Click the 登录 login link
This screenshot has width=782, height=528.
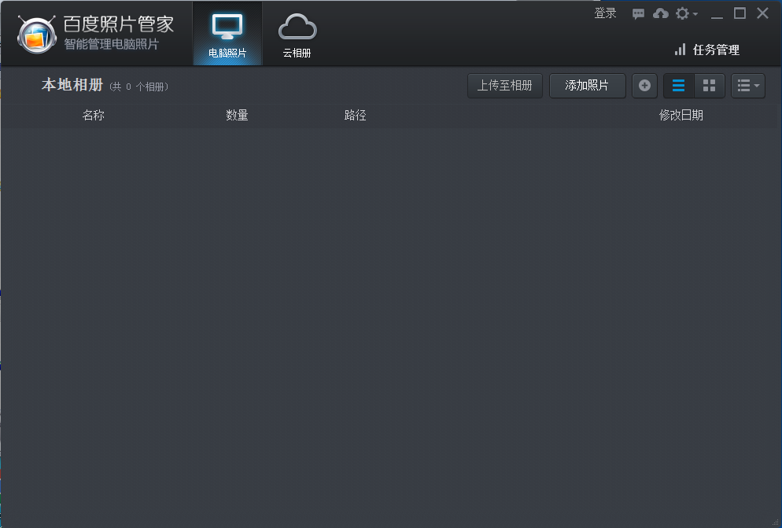click(x=606, y=13)
